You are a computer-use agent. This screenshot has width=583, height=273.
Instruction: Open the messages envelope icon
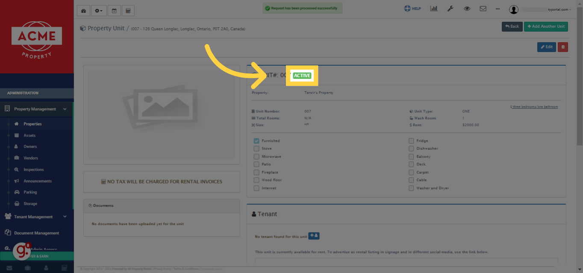pos(483,8)
